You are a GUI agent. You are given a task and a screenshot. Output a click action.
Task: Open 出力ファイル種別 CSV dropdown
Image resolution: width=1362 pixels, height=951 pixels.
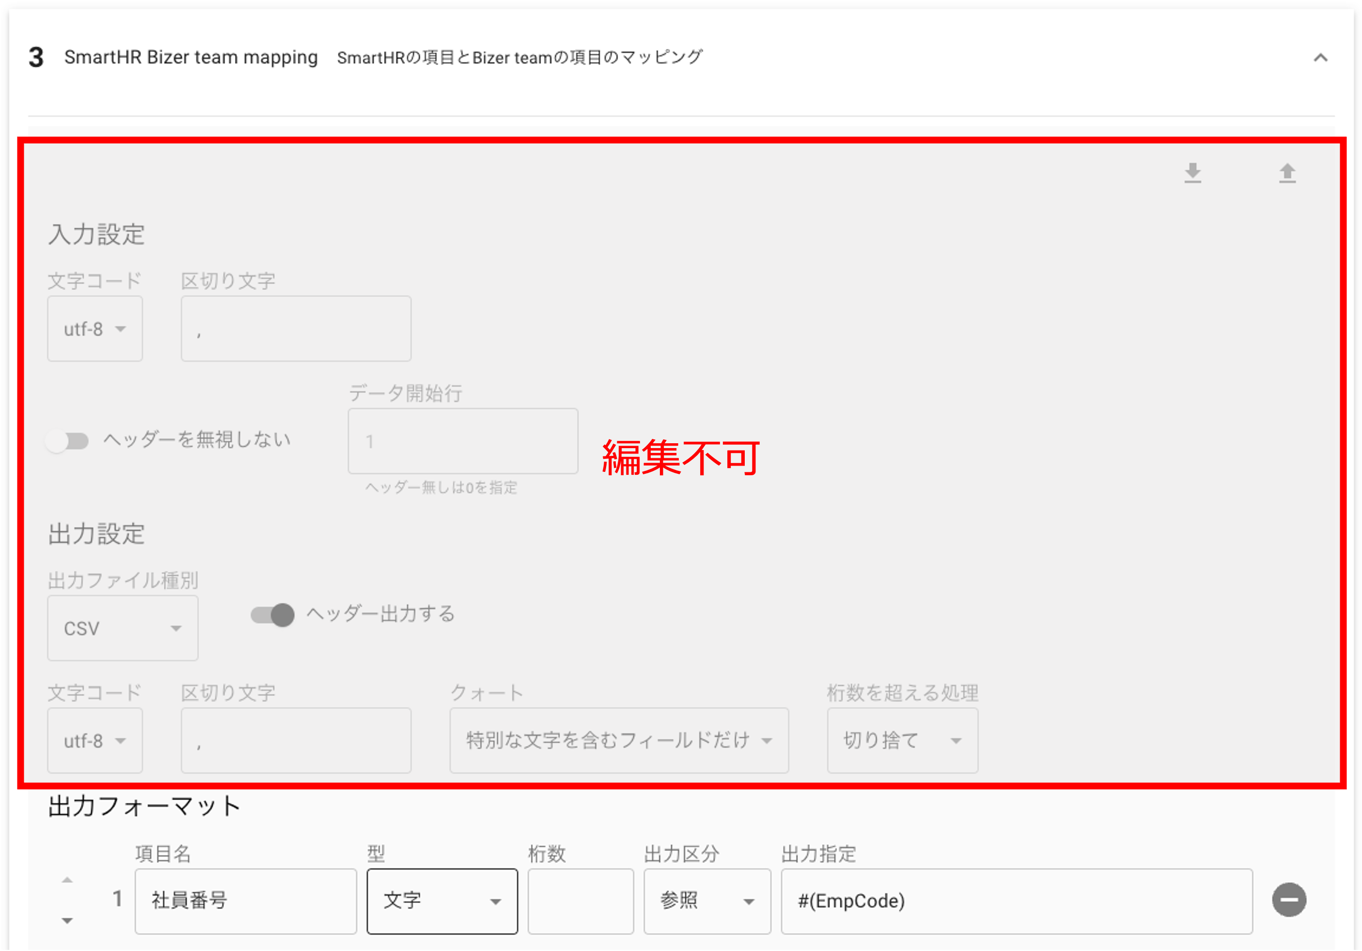123,628
